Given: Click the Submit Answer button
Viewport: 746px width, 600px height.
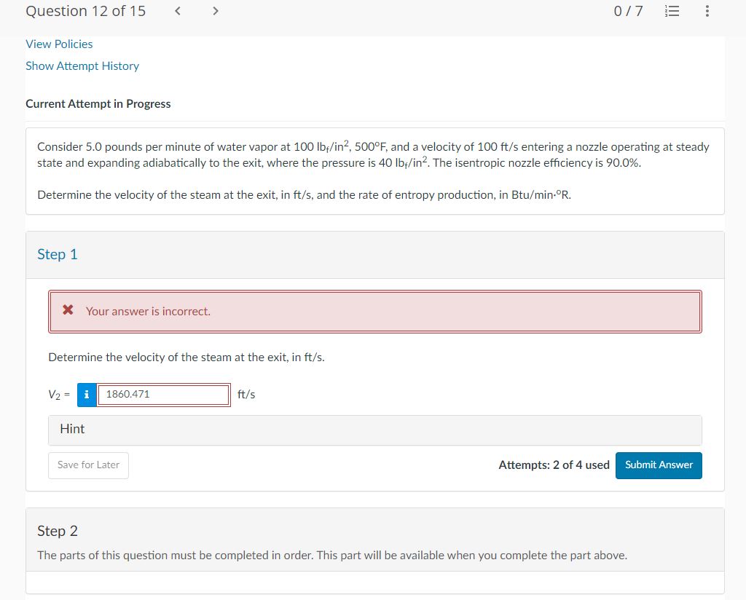Looking at the screenshot, I should (x=659, y=465).
